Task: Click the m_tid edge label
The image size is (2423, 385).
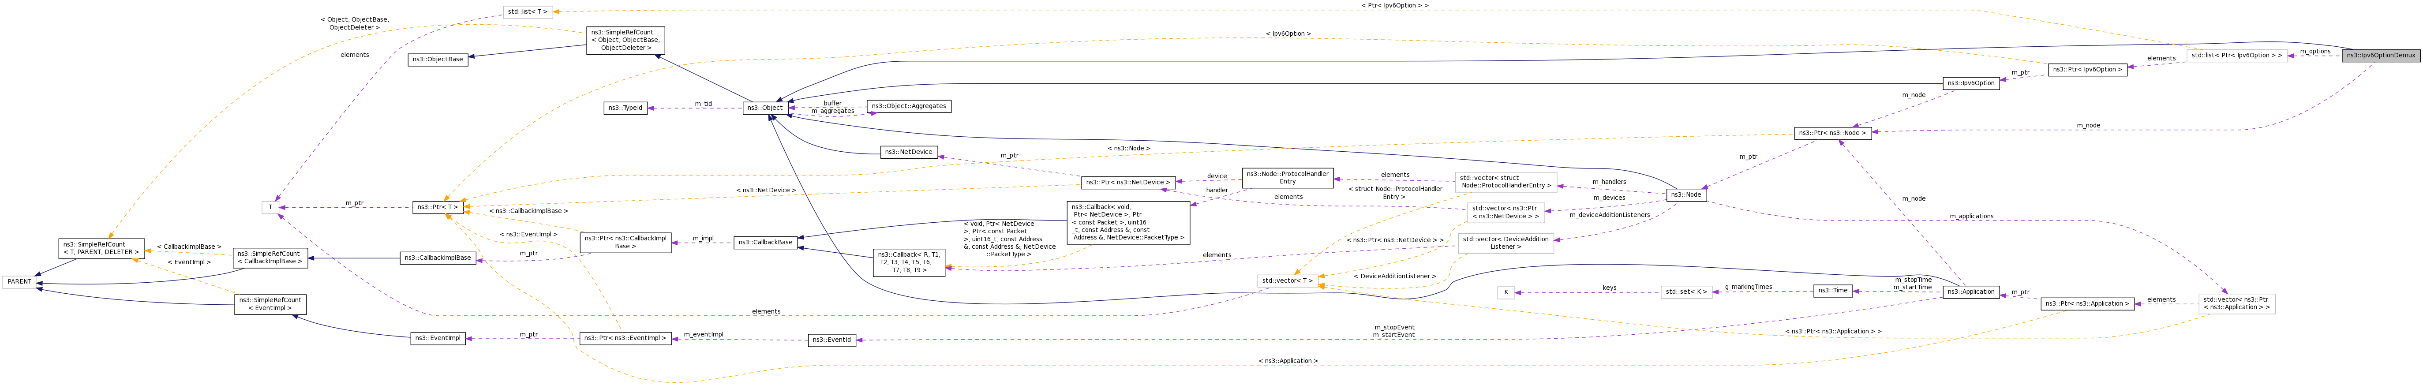Action: pos(704,105)
